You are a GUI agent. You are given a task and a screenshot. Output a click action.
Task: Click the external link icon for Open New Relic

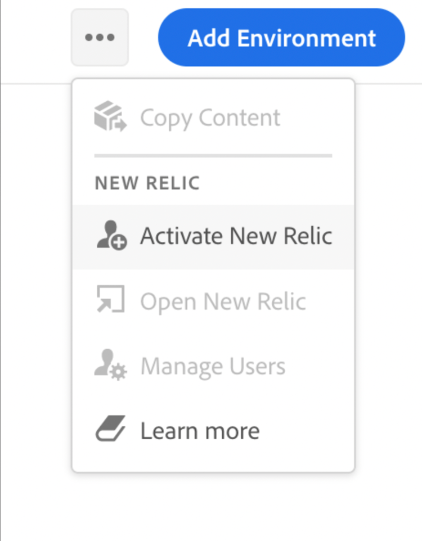[x=110, y=299]
